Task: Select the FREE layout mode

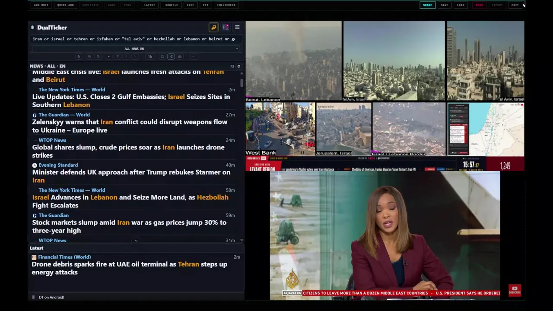Action: coord(191,5)
